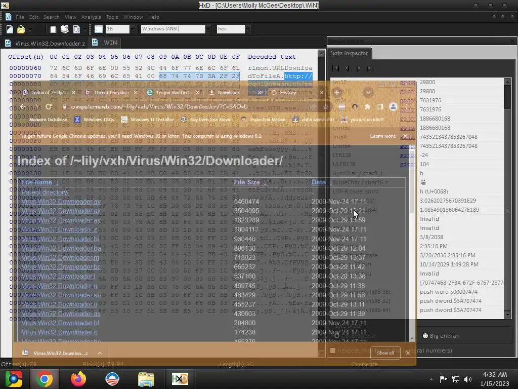Click the Open disk icon in HxD toolbar
The image size is (518, 389).
pyautogui.click(x=64, y=29)
